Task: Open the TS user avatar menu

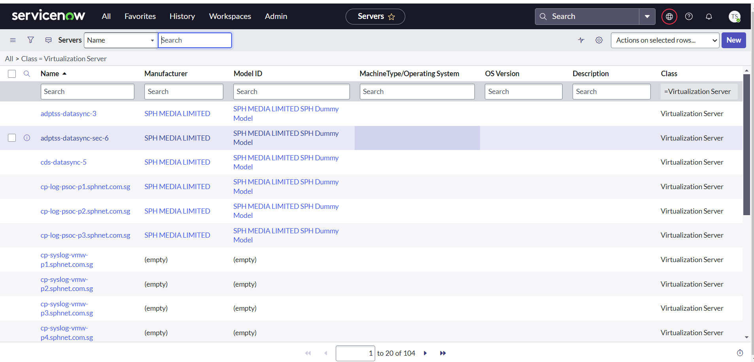Action: click(x=735, y=17)
